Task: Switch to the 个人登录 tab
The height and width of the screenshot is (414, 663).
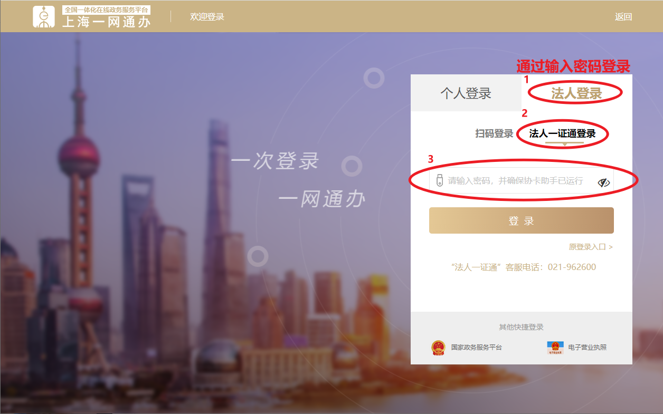Action: click(466, 93)
